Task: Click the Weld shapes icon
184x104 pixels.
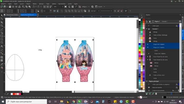Action: 66,11
